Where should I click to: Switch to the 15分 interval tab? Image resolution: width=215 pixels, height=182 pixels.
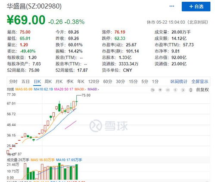(133, 82)
